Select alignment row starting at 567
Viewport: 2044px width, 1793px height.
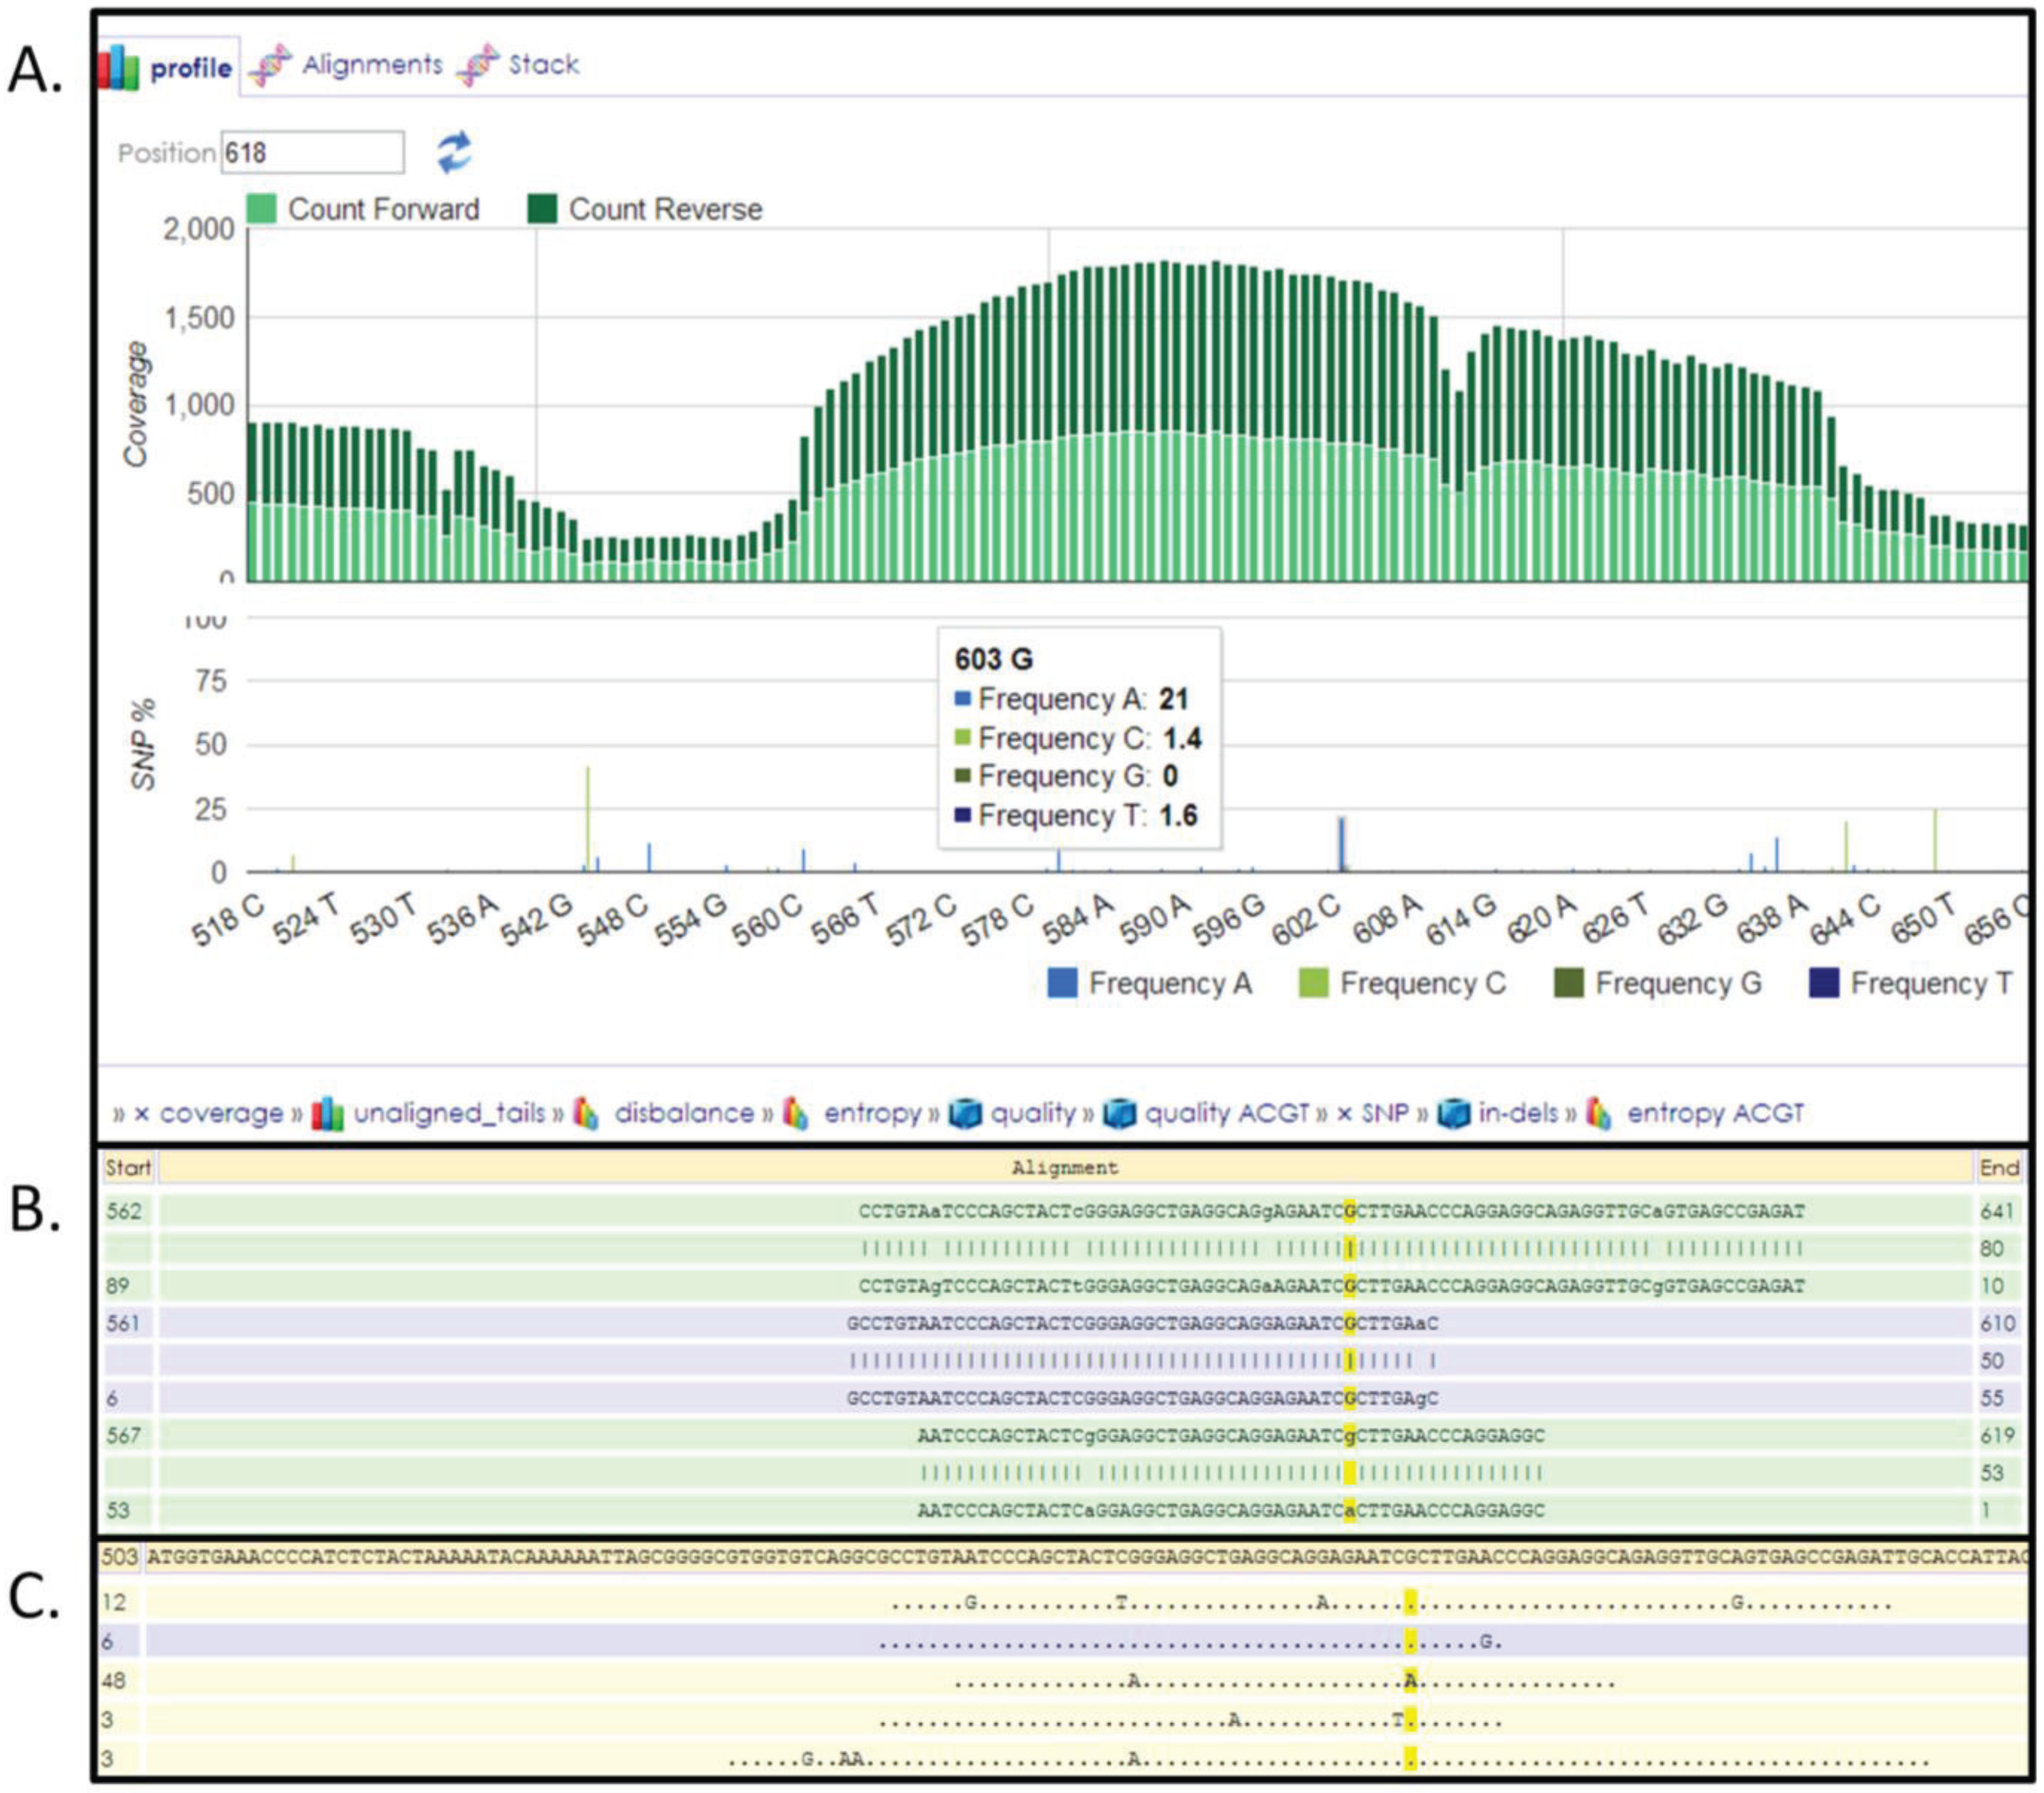tap(1064, 1435)
